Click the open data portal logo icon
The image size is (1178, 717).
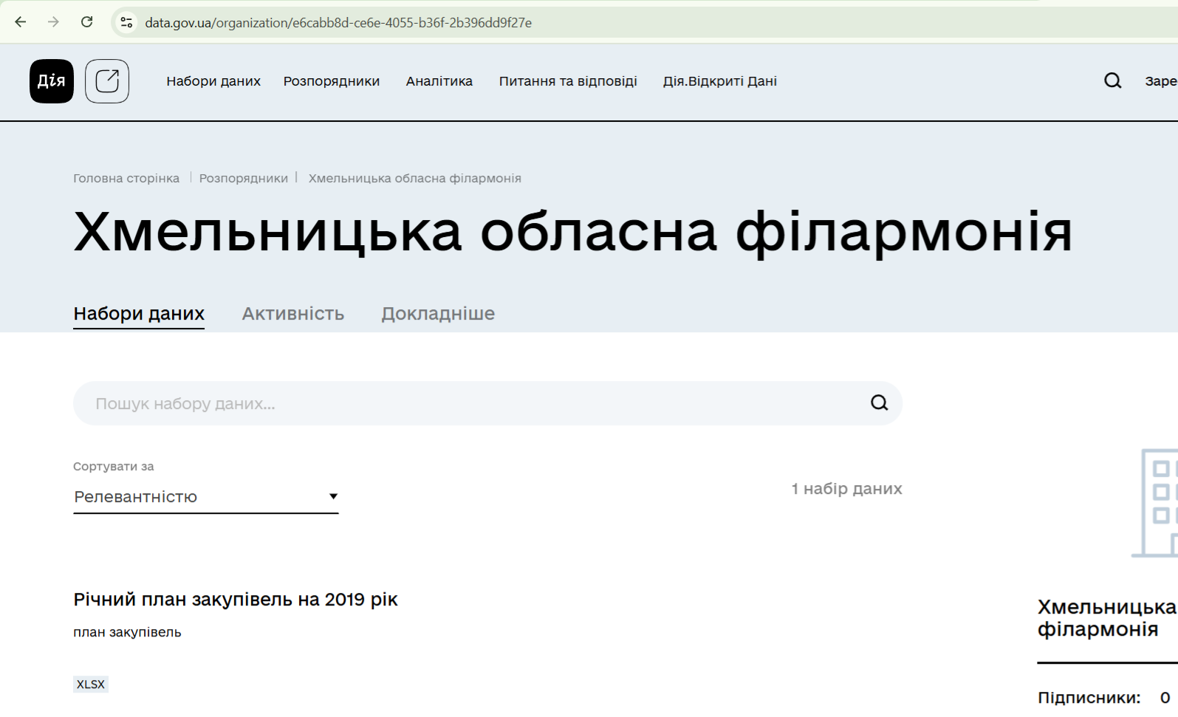point(107,81)
